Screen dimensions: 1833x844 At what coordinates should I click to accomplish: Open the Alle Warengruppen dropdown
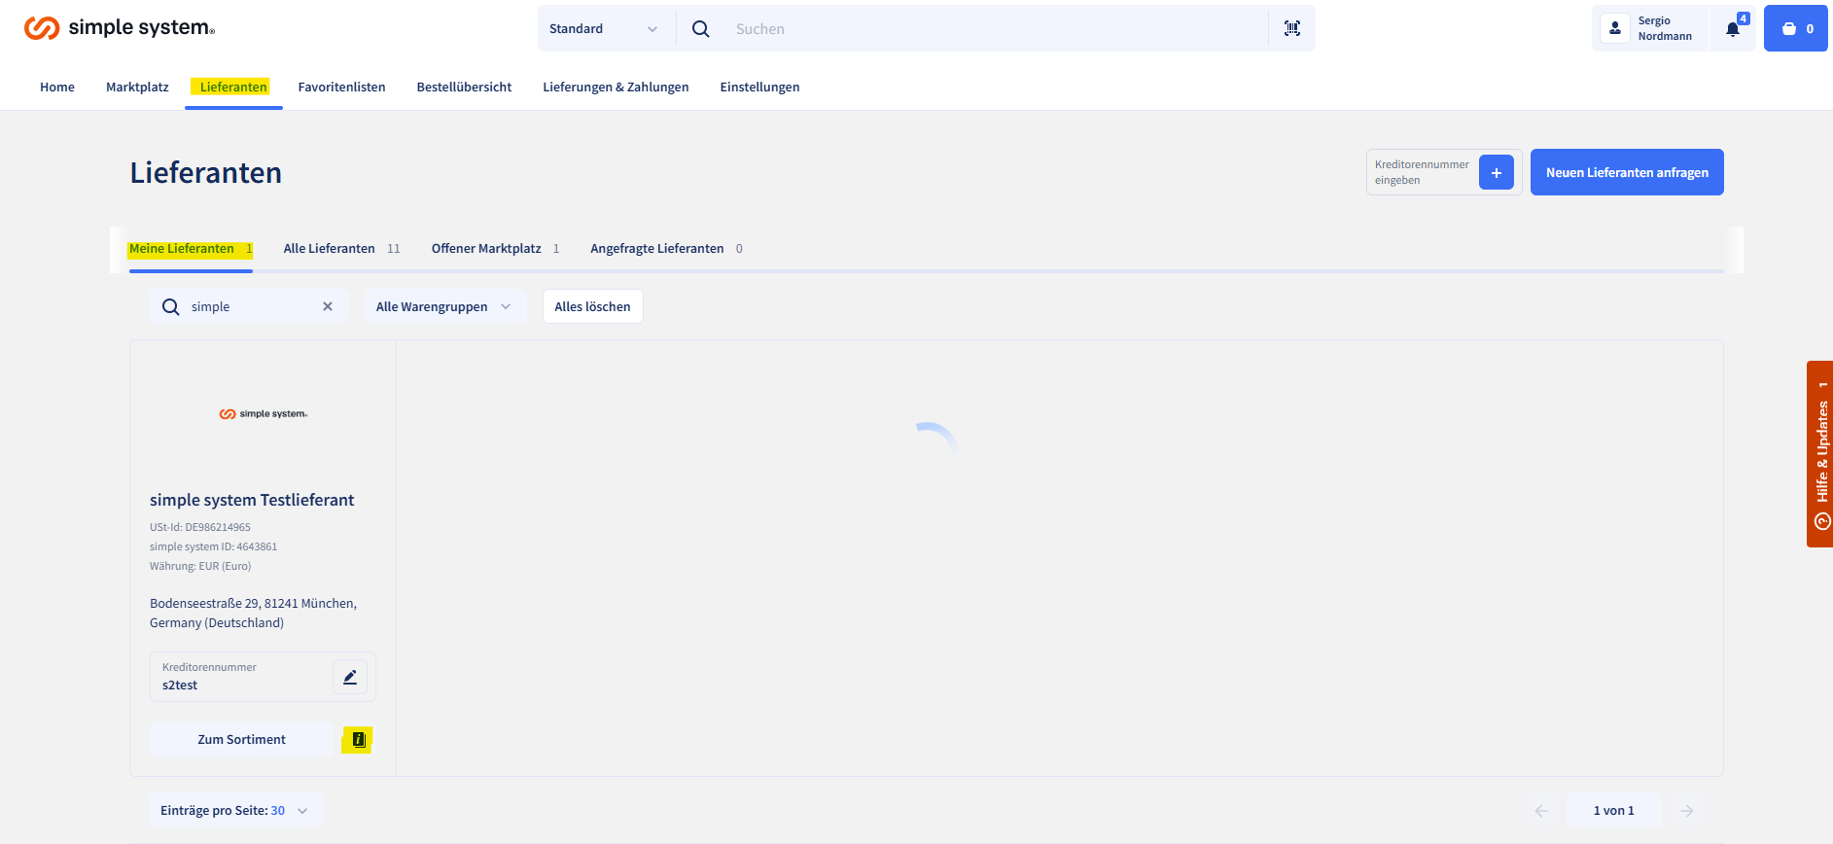click(443, 306)
